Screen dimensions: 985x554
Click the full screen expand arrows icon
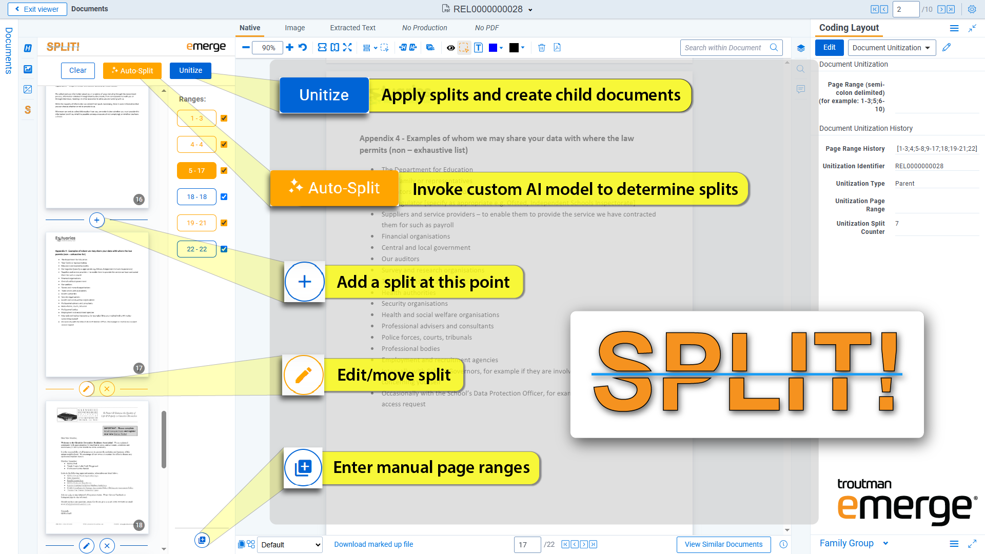[347, 48]
